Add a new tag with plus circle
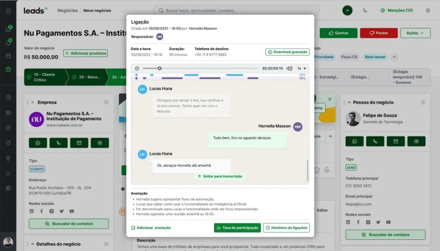Image resolution: width=440 pixels, height=251 pixels. point(394,57)
